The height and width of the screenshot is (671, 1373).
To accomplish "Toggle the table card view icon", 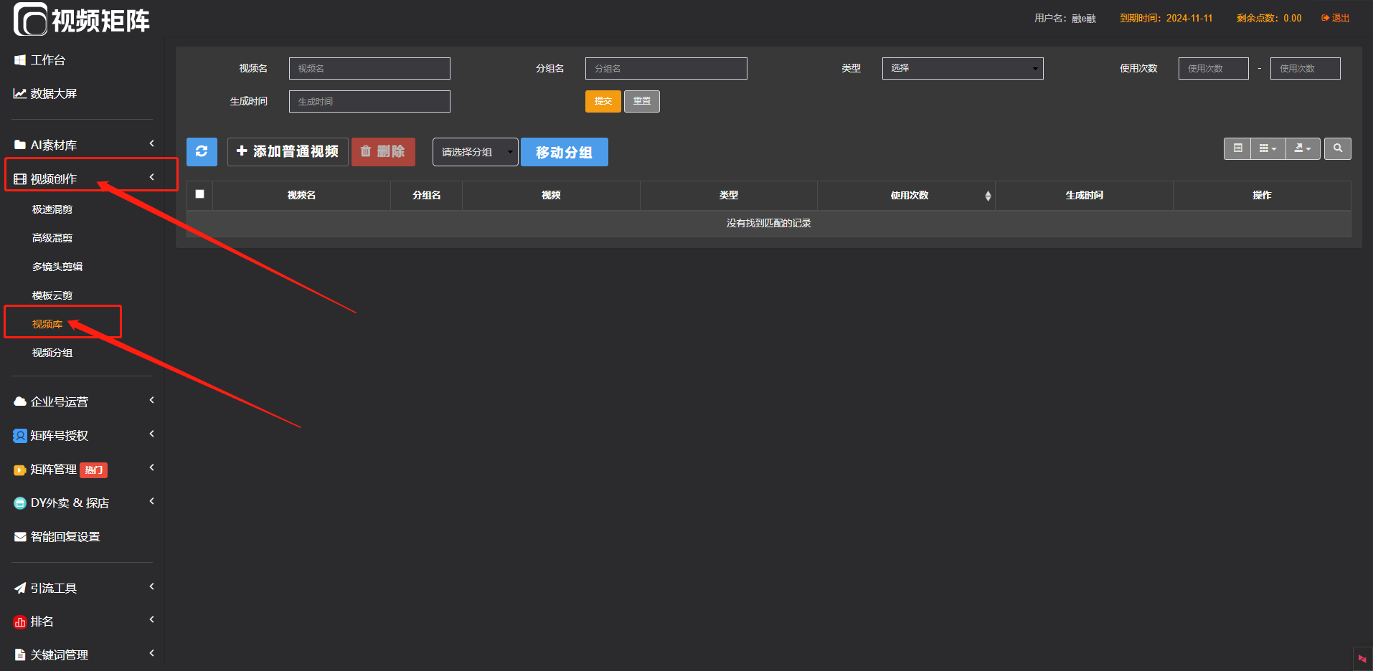I will pyautogui.click(x=1237, y=148).
